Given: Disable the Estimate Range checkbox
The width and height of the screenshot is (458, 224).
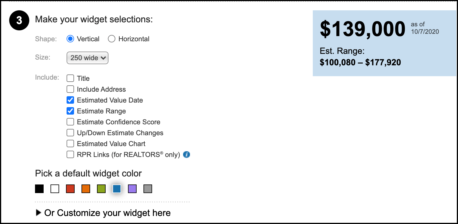Looking at the screenshot, I should [x=70, y=111].
